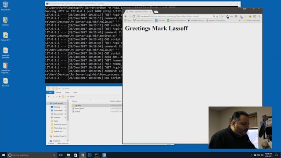Screen dimensions: 281x158
Task: Open the Store app from the taskbar
Action: coord(76,155)
